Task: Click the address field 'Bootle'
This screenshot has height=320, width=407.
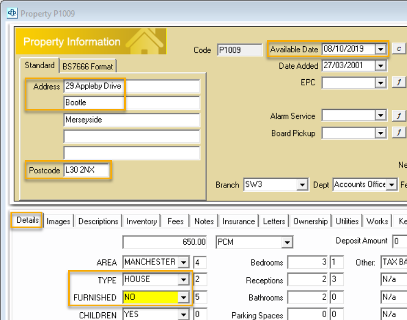Action: 132,103
